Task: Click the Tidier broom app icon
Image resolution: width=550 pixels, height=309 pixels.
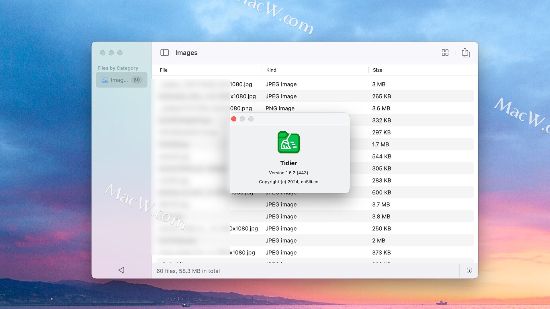Action: click(288, 142)
